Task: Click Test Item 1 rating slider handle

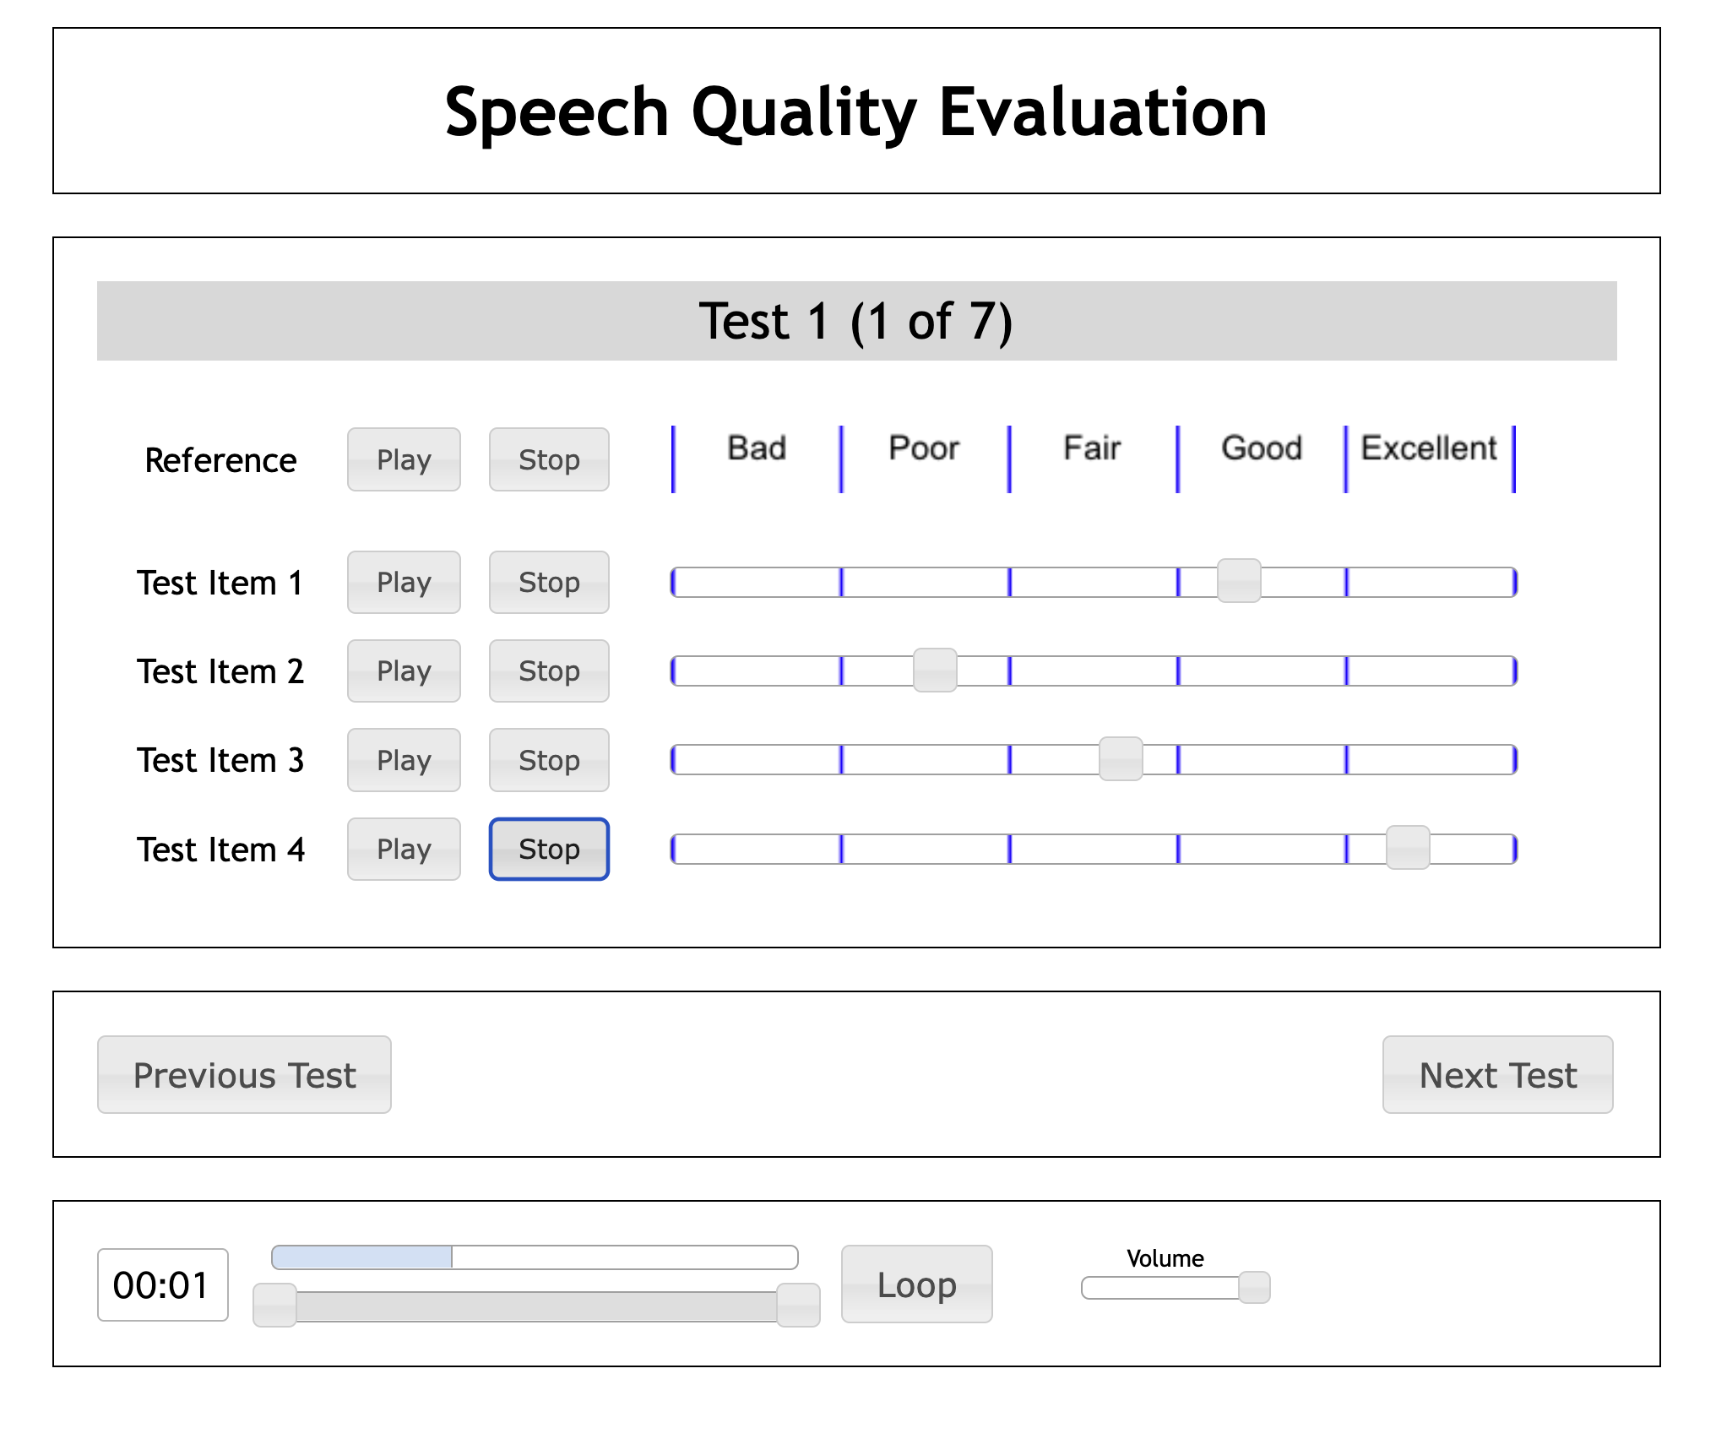Action: tap(1239, 581)
